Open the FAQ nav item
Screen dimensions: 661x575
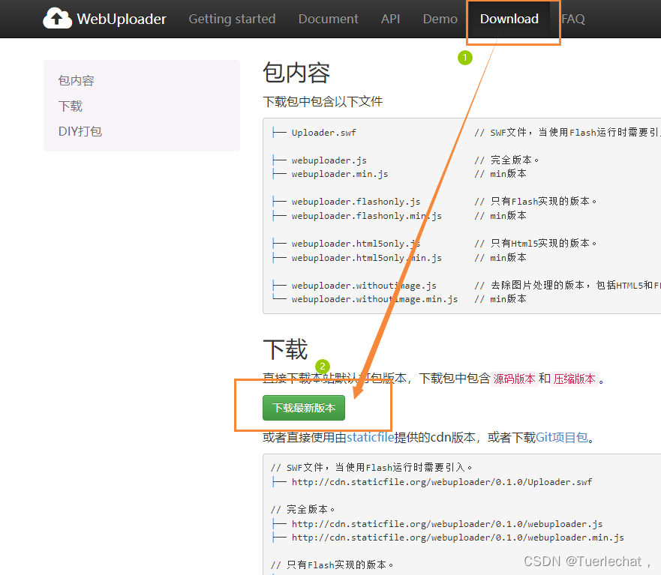[573, 19]
